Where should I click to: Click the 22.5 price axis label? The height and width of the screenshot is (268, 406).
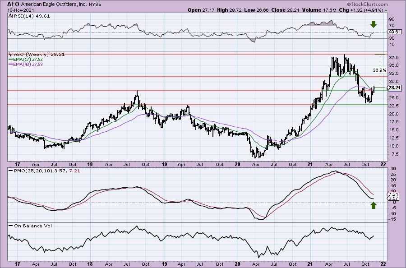coord(393,106)
